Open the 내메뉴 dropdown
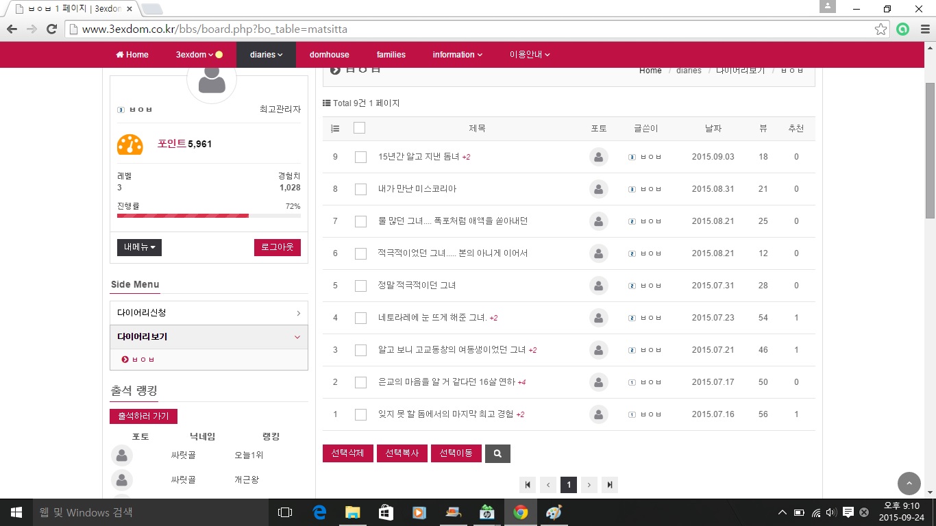Viewport: 936px width, 526px height. point(139,247)
